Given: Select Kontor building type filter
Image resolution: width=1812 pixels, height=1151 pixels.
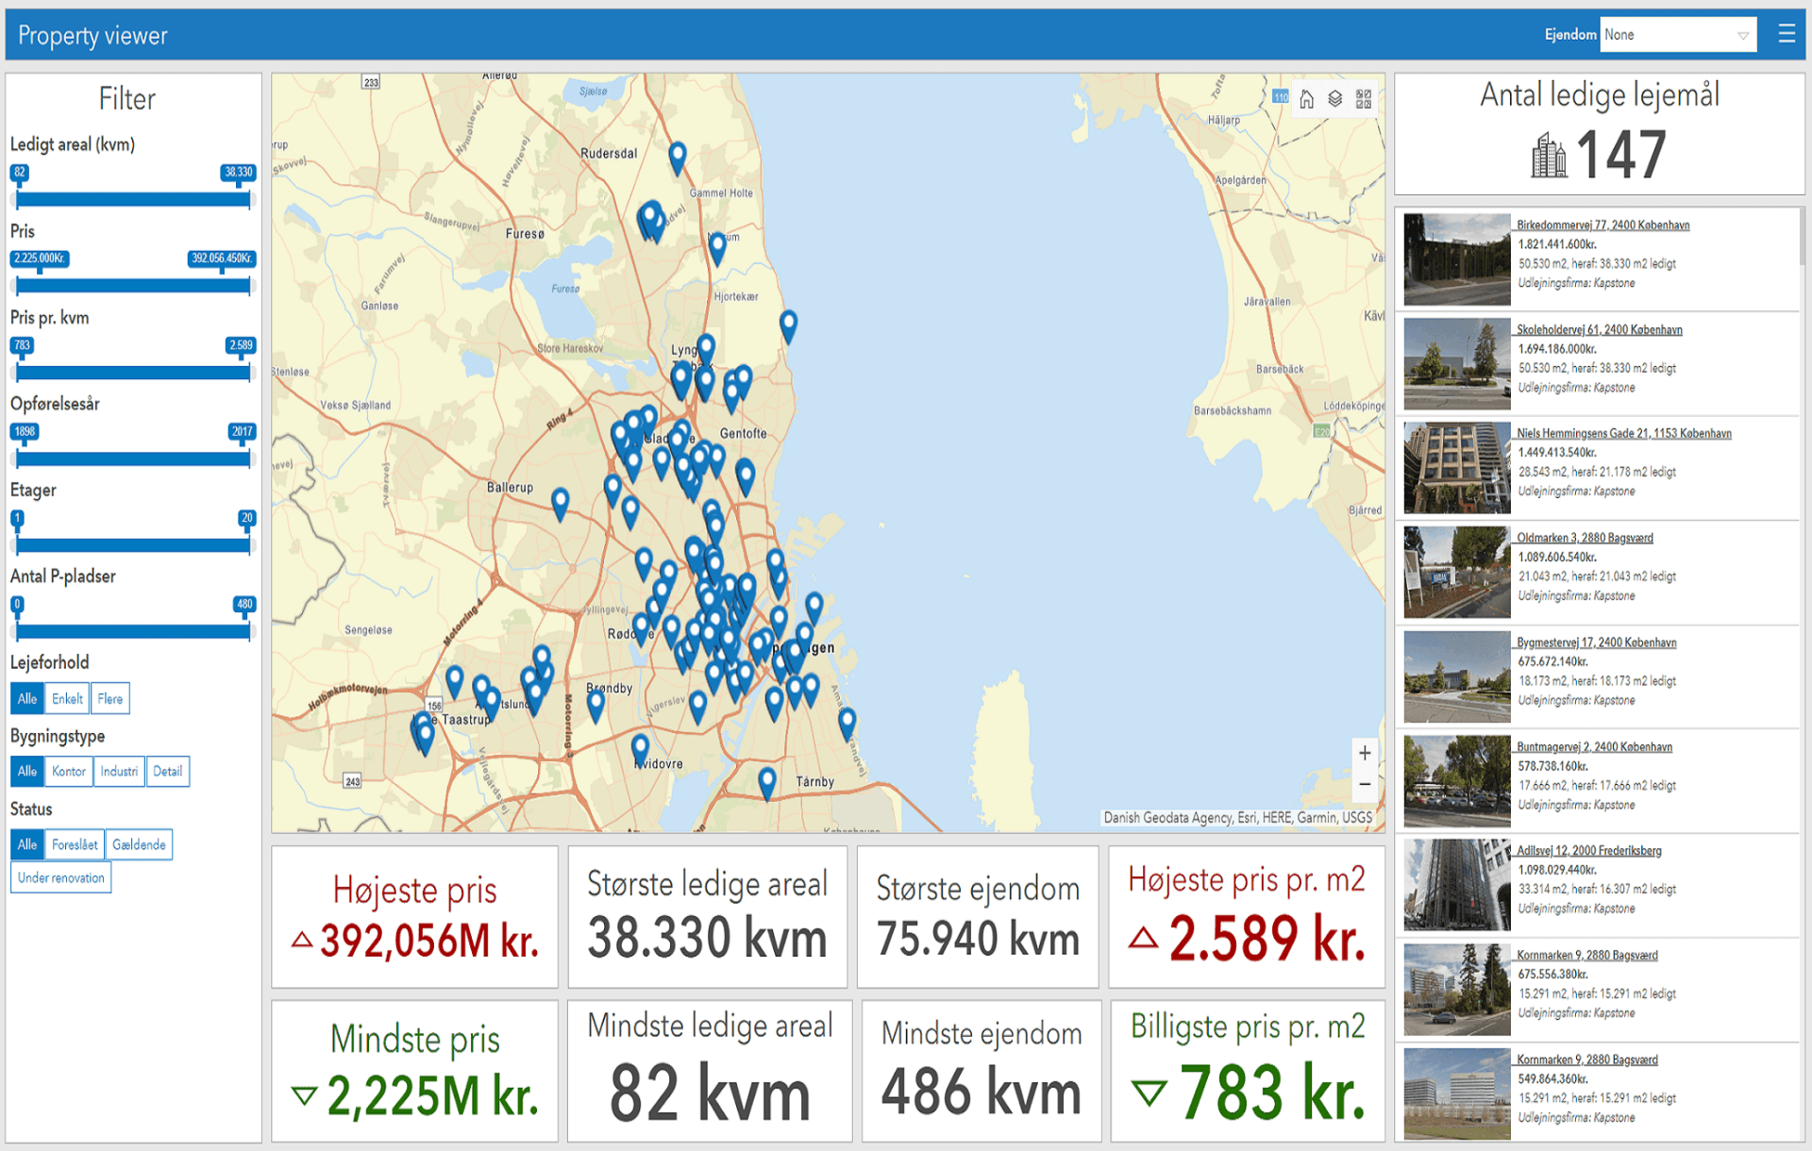Looking at the screenshot, I should coord(68,772).
